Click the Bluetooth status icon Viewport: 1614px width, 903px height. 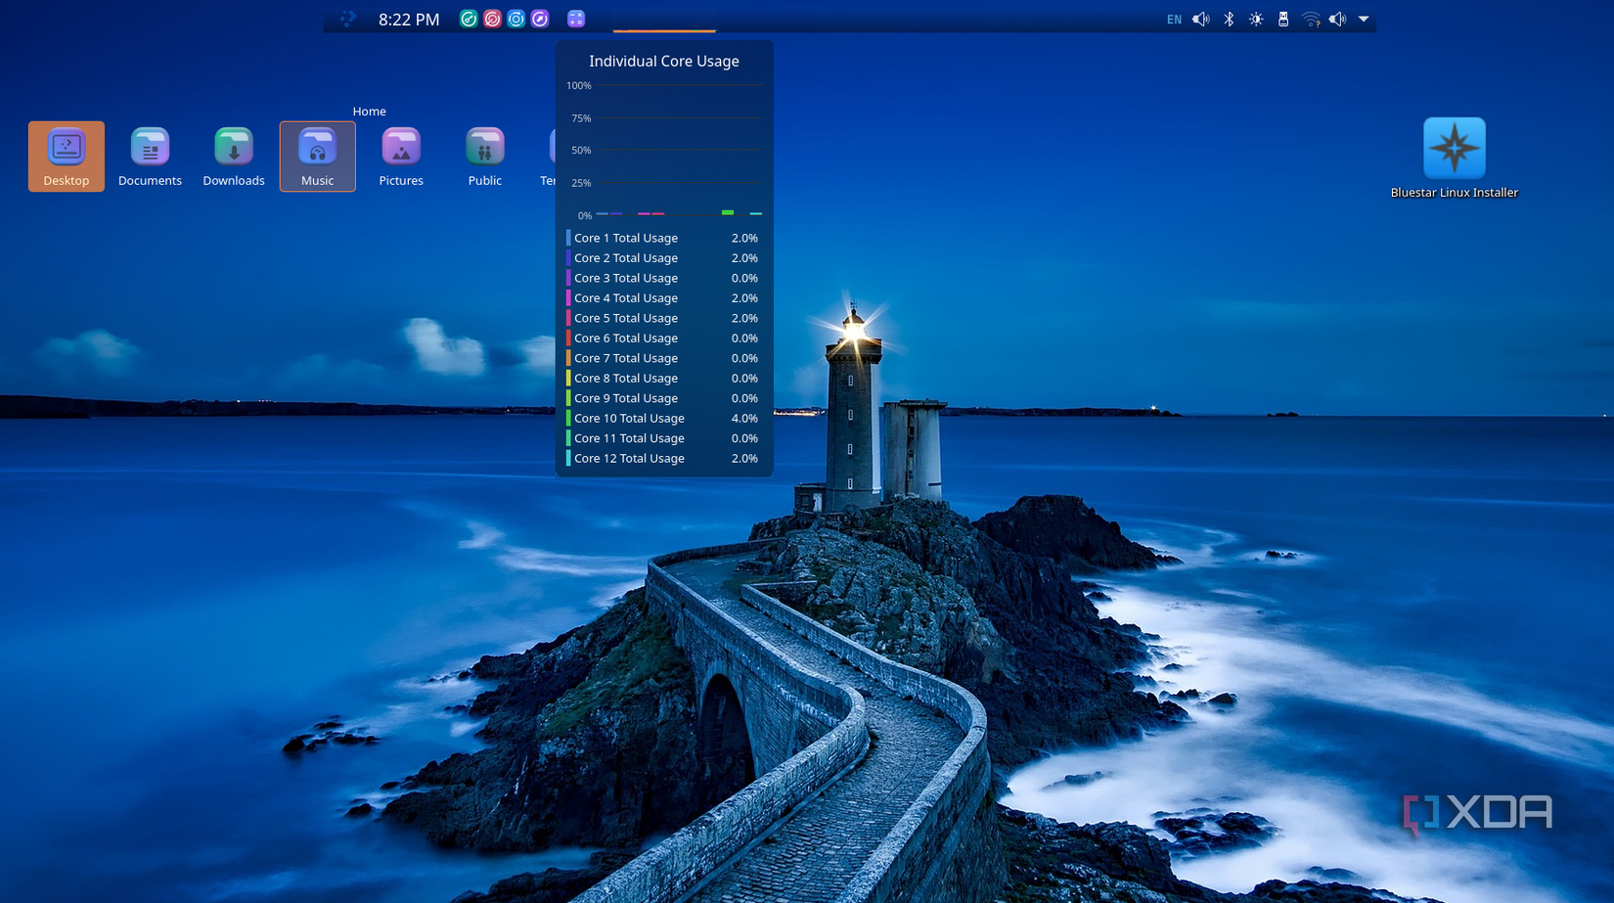pyautogui.click(x=1229, y=19)
